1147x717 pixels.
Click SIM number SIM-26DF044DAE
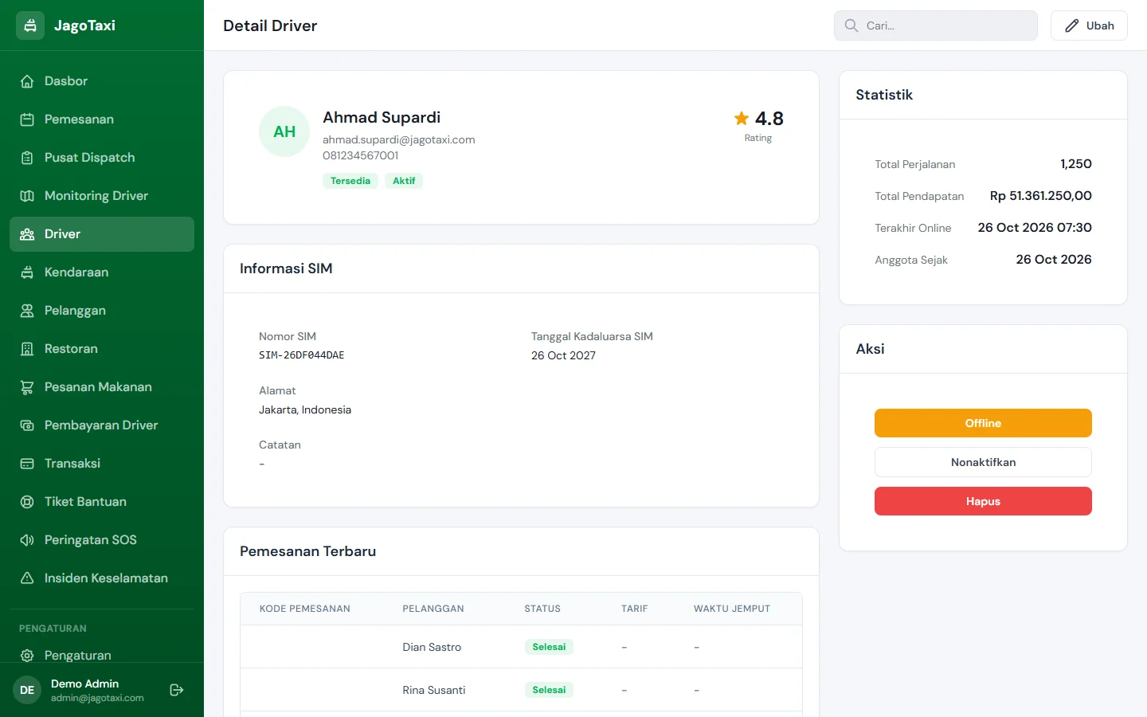(x=302, y=355)
